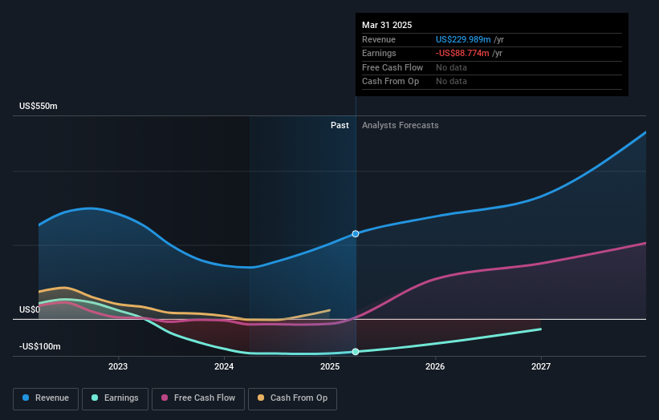Click the US$0 y-axis label

coord(30,309)
